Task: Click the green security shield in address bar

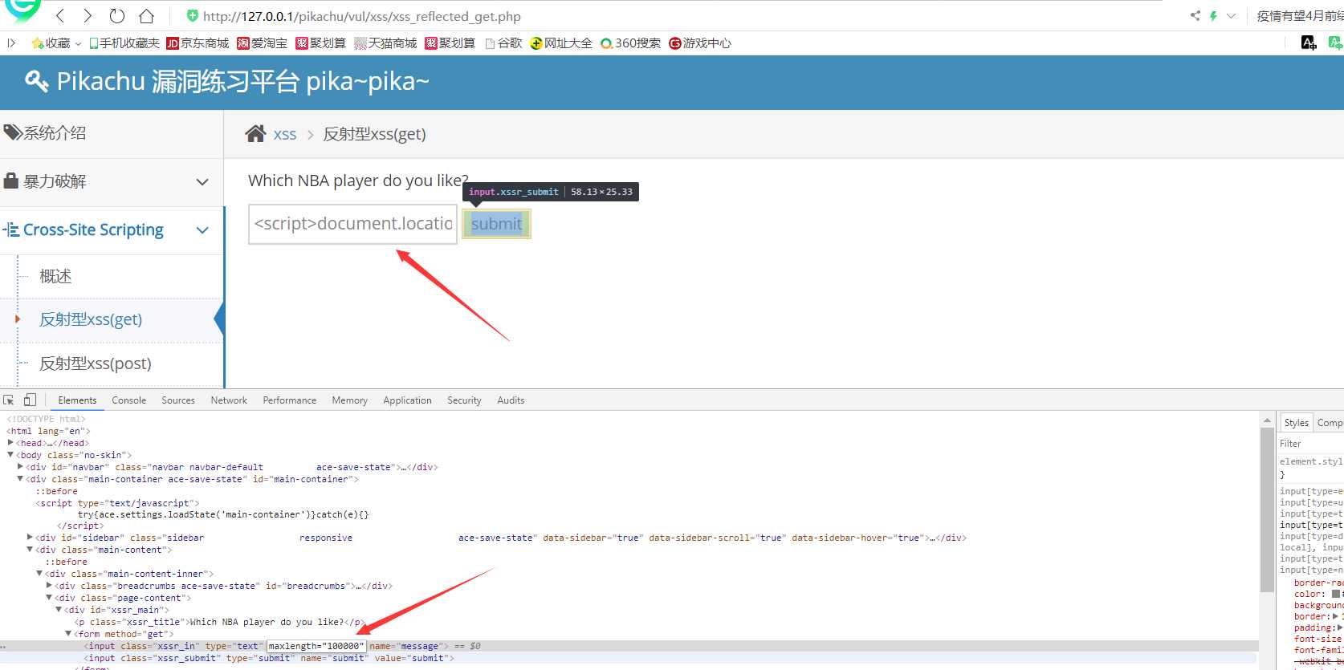Action: click(192, 16)
